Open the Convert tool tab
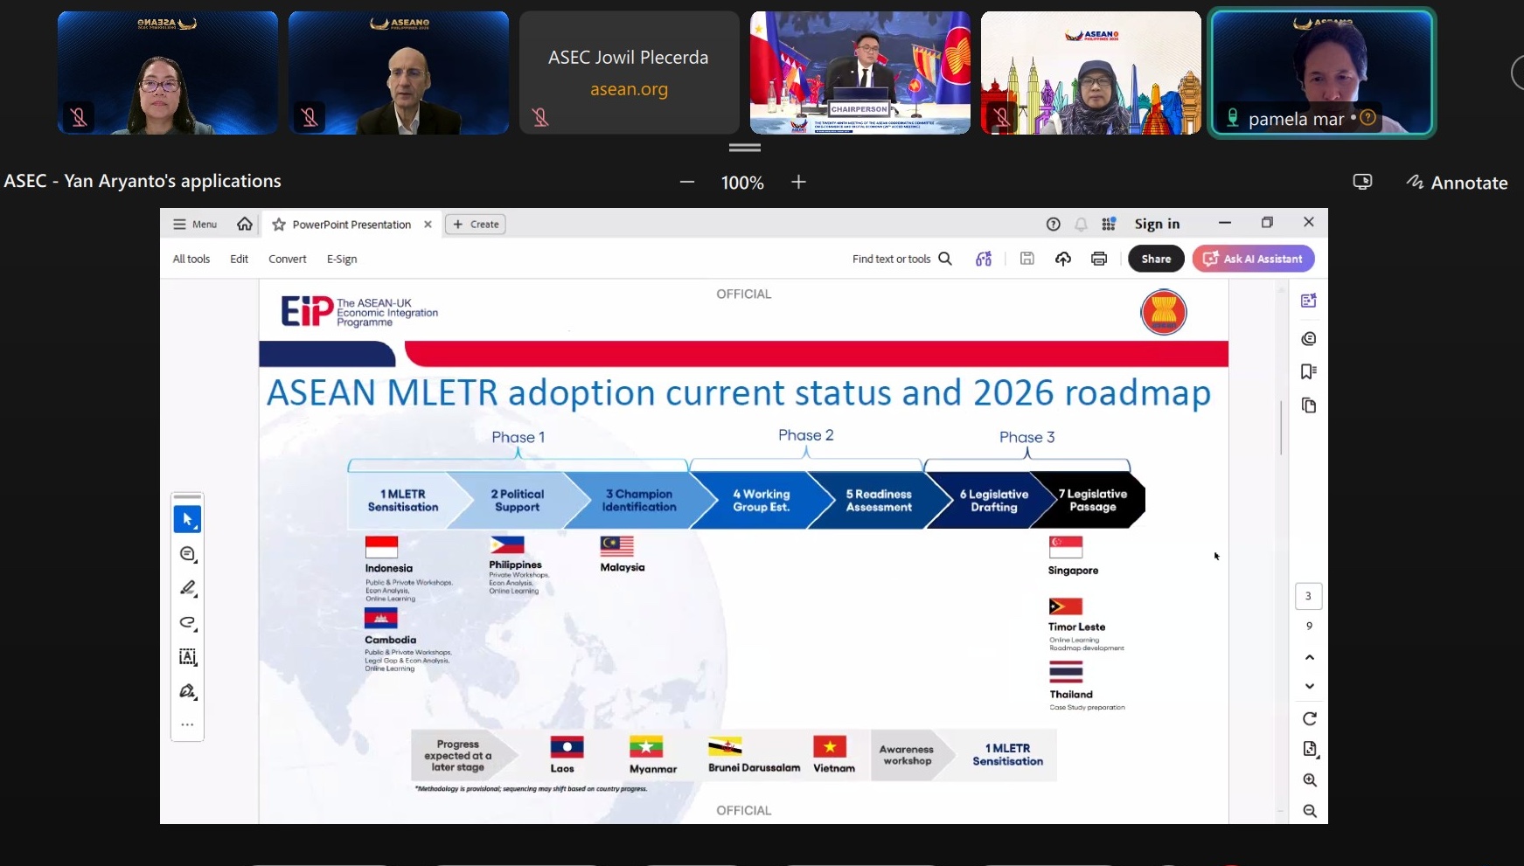Image resolution: width=1524 pixels, height=866 pixels. pos(288,259)
